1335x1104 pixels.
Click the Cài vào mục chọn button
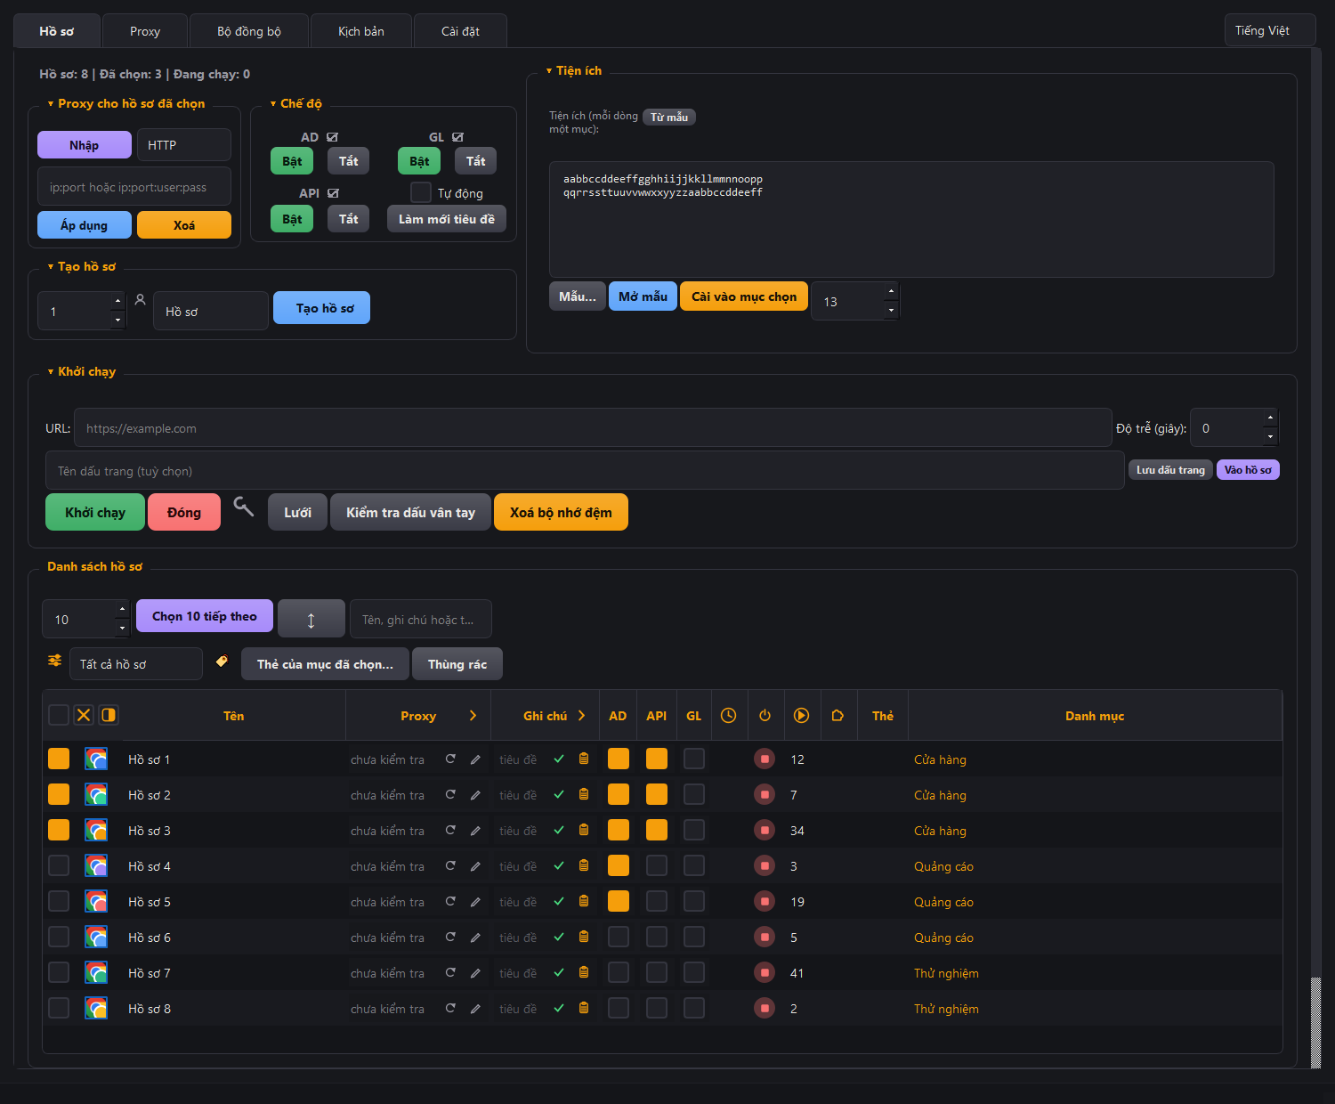[x=744, y=296]
